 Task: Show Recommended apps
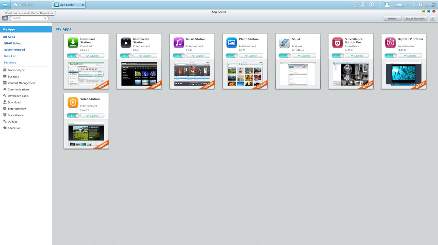[14, 50]
